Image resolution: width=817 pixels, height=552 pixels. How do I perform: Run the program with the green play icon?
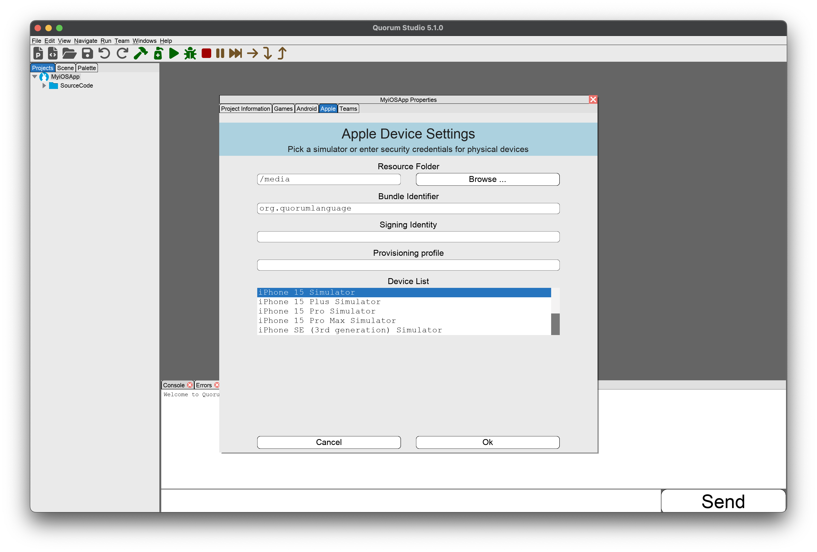[x=174, y=53]
